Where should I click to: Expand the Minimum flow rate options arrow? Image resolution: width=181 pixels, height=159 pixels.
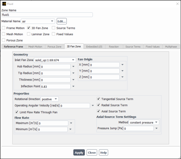point(70,129)
